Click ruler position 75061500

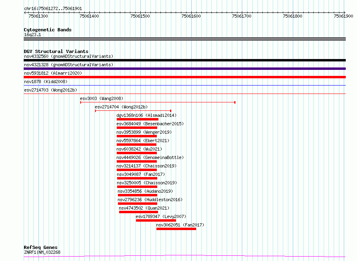point(140,16)
